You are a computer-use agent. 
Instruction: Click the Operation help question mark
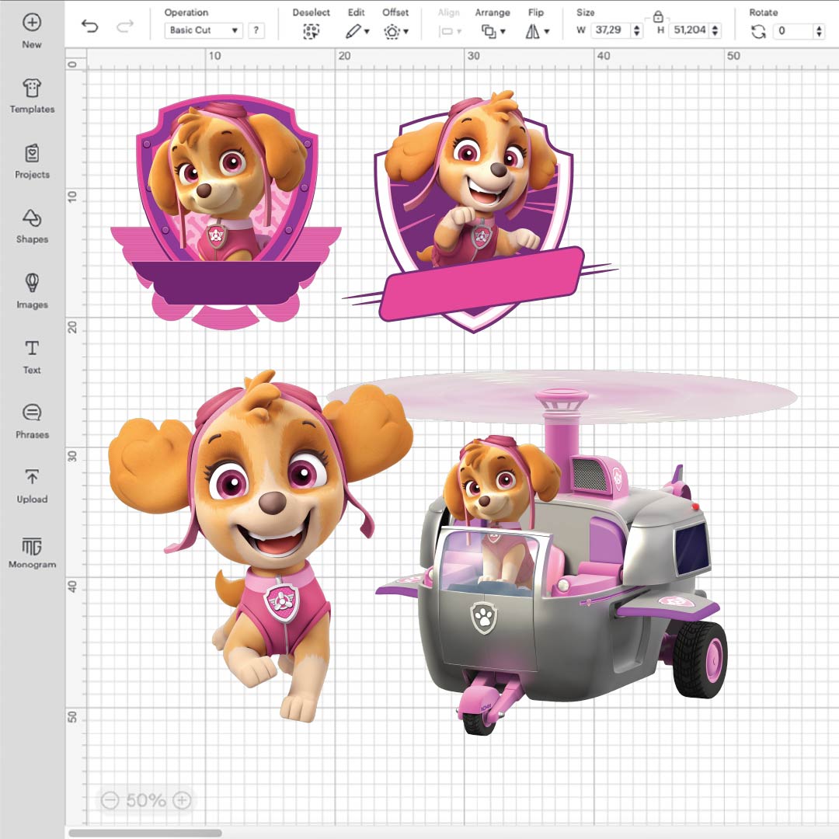pyautogui.click(x=256, y=30)
